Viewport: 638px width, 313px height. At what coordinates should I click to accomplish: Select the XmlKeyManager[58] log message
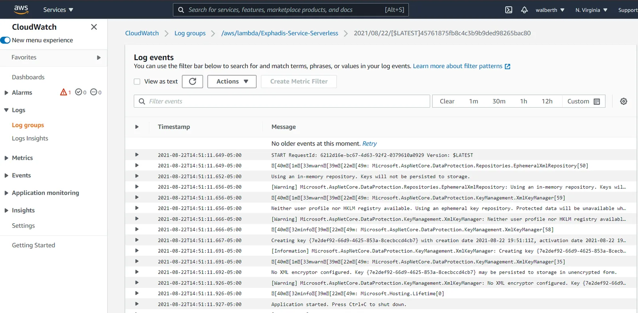click(x=412, y=229)
